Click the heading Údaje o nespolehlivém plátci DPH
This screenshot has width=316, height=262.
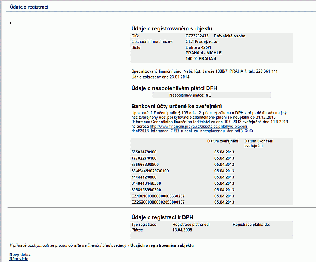coord(174,88)
